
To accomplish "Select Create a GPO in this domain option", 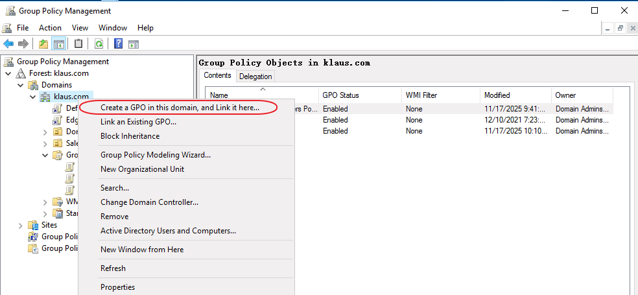I will (x=180, y=108).
